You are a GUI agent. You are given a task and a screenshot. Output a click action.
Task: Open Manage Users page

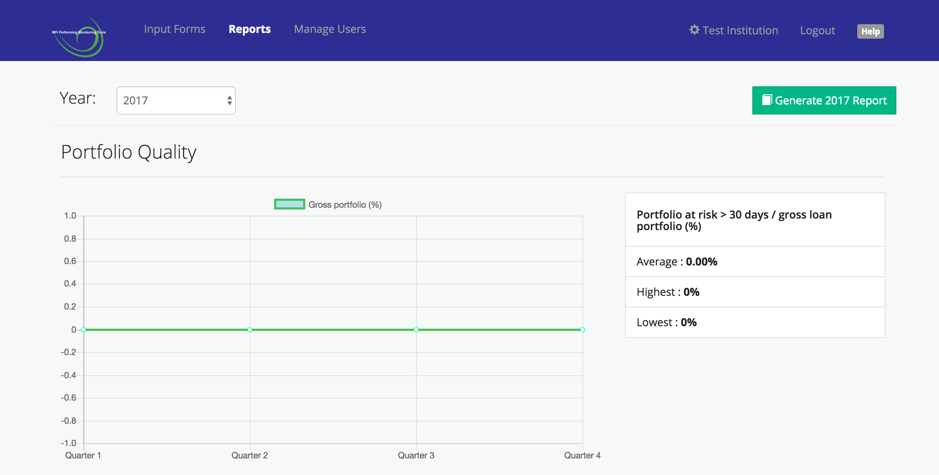330,29
